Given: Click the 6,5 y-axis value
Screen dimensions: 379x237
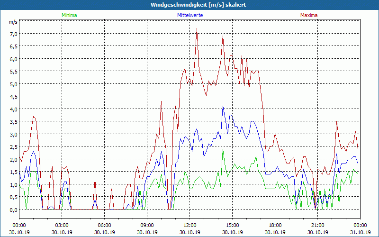Looking at the screenshot, I should tap(13, 46).
